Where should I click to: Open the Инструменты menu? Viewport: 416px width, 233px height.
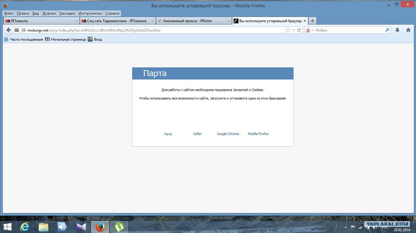(90, 13)
